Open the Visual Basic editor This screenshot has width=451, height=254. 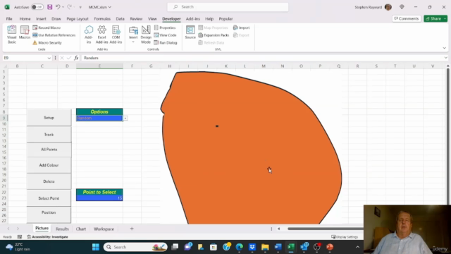coord(11,35)
